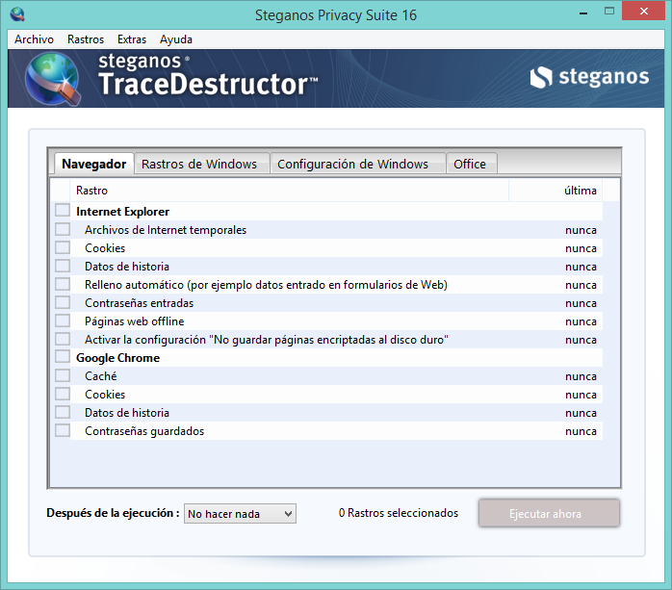
Task: Tick the Internet Explorer Cookies checkbox
Action: pyautogui.click(x=63, y=247)
